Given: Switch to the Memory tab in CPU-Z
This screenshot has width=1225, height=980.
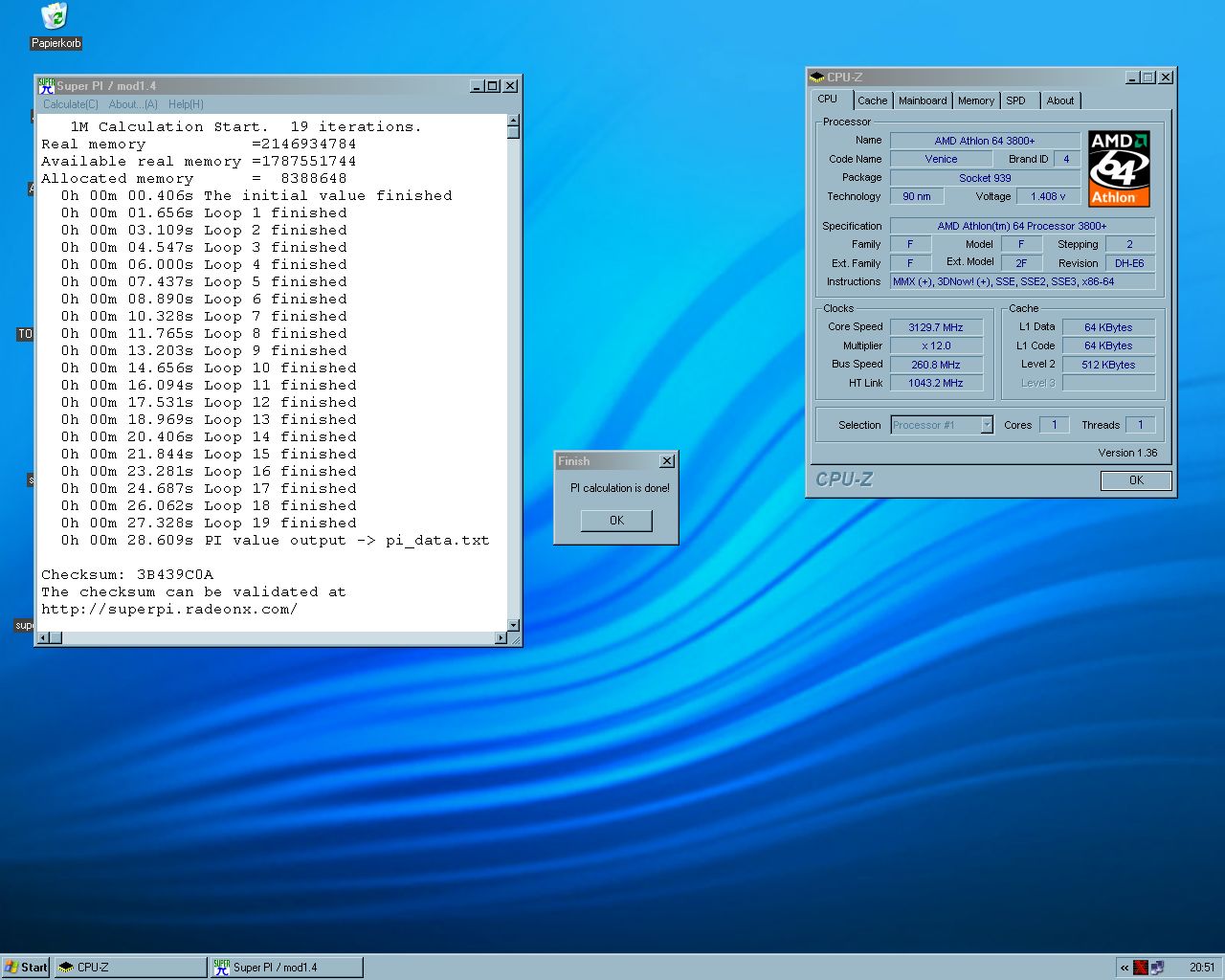Looking at the screenshot, I should coord(975,100).
